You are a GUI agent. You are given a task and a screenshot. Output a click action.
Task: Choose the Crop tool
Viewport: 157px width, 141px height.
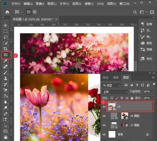(5, 49)
